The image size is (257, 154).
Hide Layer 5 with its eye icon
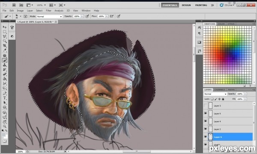[x=206, y=113]
